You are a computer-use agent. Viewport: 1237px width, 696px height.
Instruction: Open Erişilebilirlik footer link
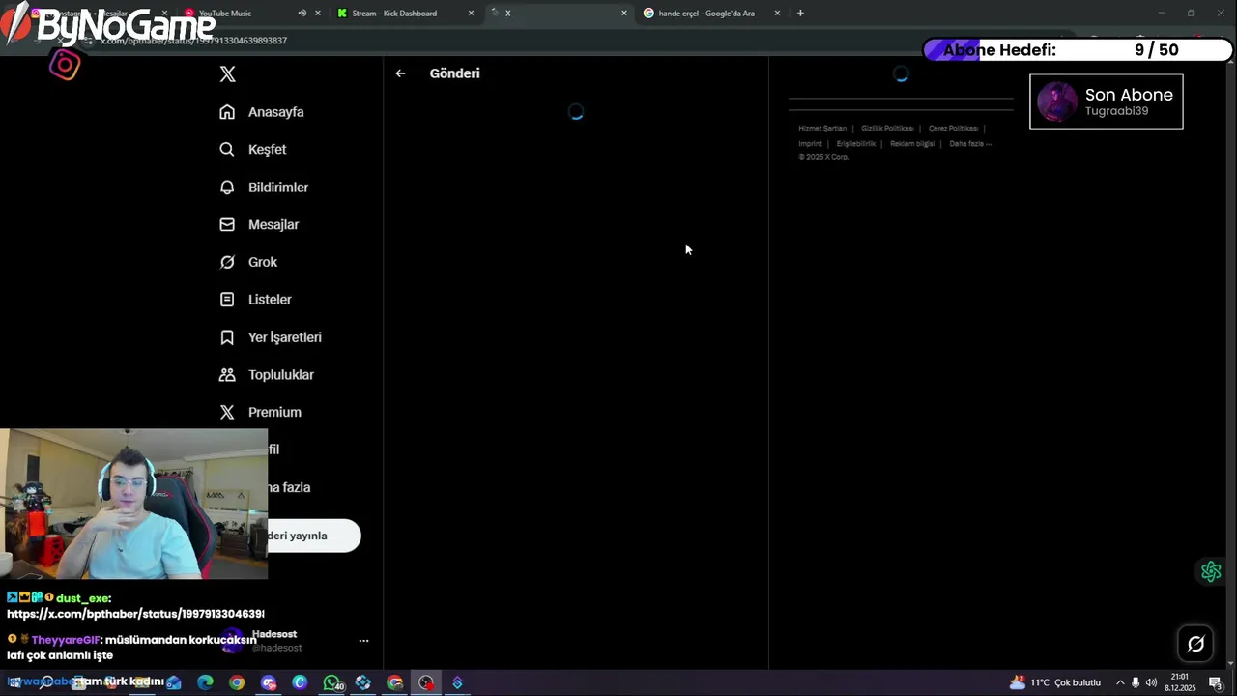pos(856,144)
